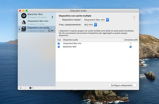
Task: Open the gear actions menu
Action: point(31,88)
